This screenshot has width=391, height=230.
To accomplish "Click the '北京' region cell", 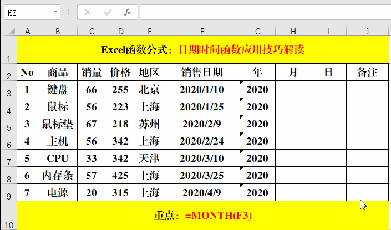I will [149, 89].
